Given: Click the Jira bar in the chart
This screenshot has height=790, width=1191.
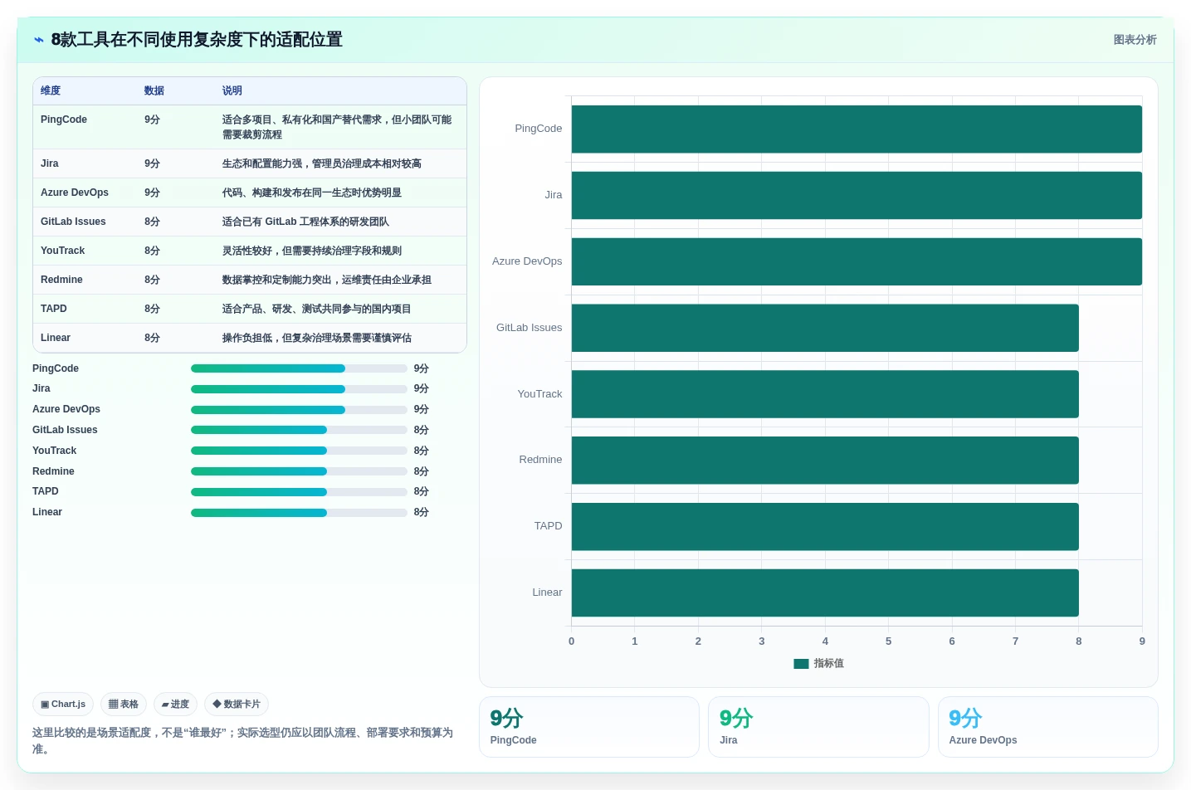Looking at the screenshot, I should pyautogui.click(x=857, y=196).
